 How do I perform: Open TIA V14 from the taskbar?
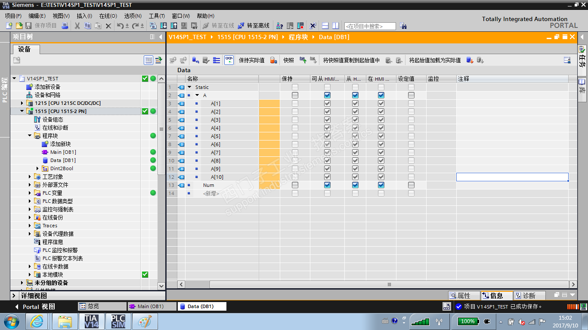point(91,321)
